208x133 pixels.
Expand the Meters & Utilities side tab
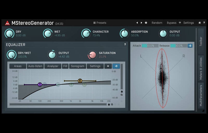click(201, 68)
